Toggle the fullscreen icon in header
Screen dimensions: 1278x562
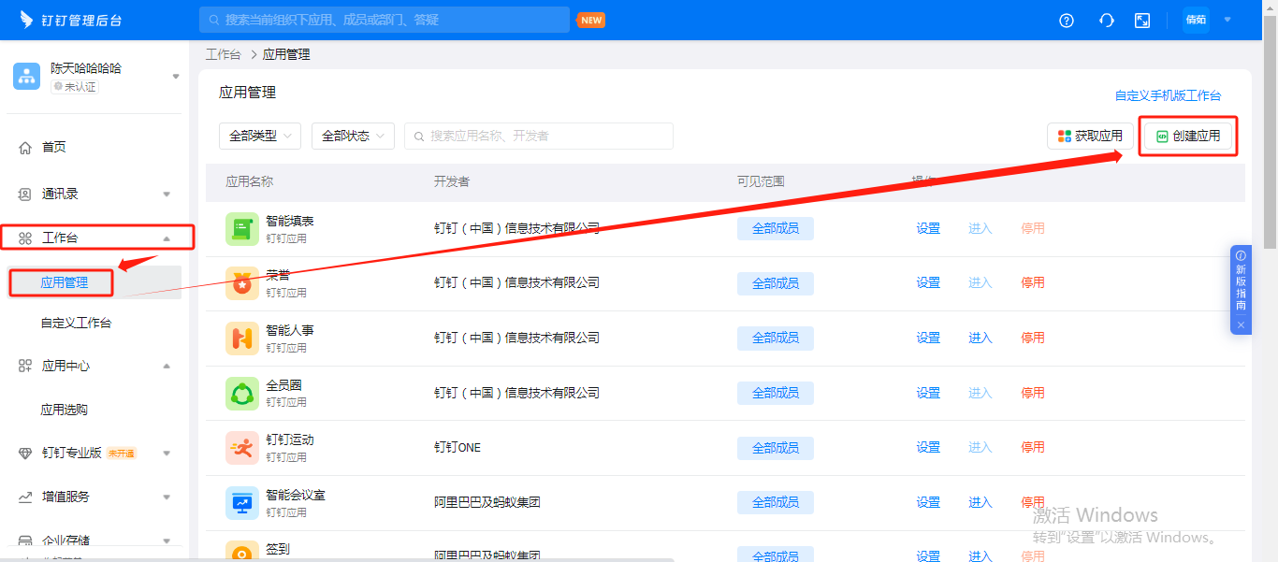[x=1142, y=21]
